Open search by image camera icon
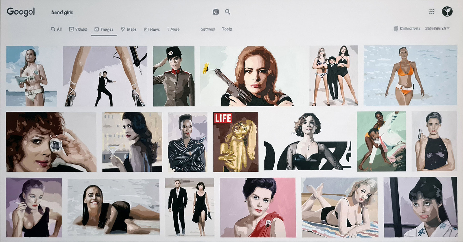The height and width of the screenshot is (242, 463). 216,12
